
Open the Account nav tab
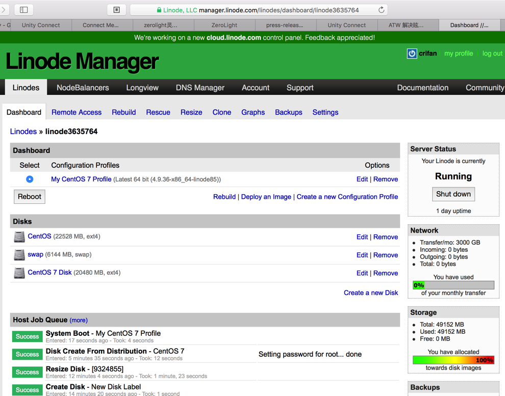256,88
